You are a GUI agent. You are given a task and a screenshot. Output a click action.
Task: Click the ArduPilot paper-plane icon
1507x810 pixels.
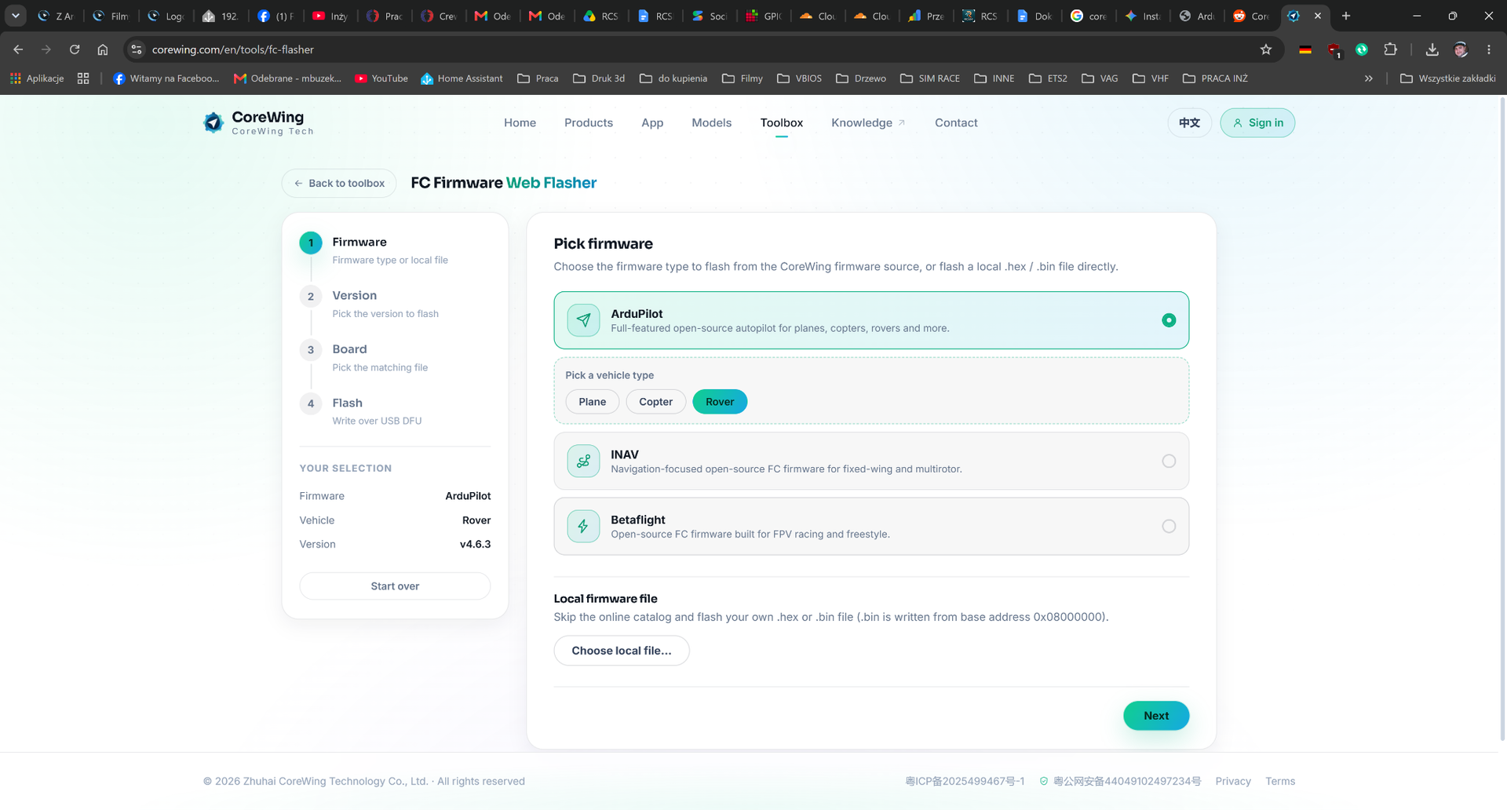point(583,320)
